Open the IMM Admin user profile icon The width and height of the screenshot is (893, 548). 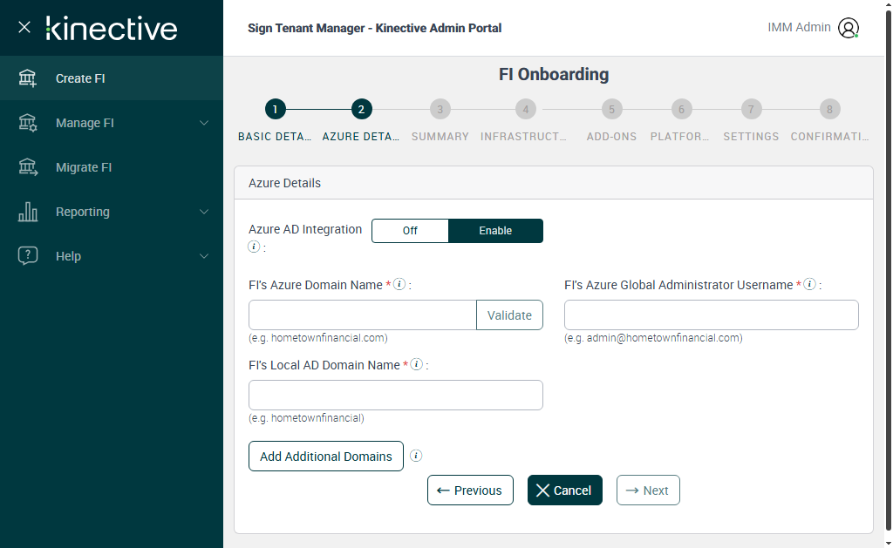tap(848, 28)
